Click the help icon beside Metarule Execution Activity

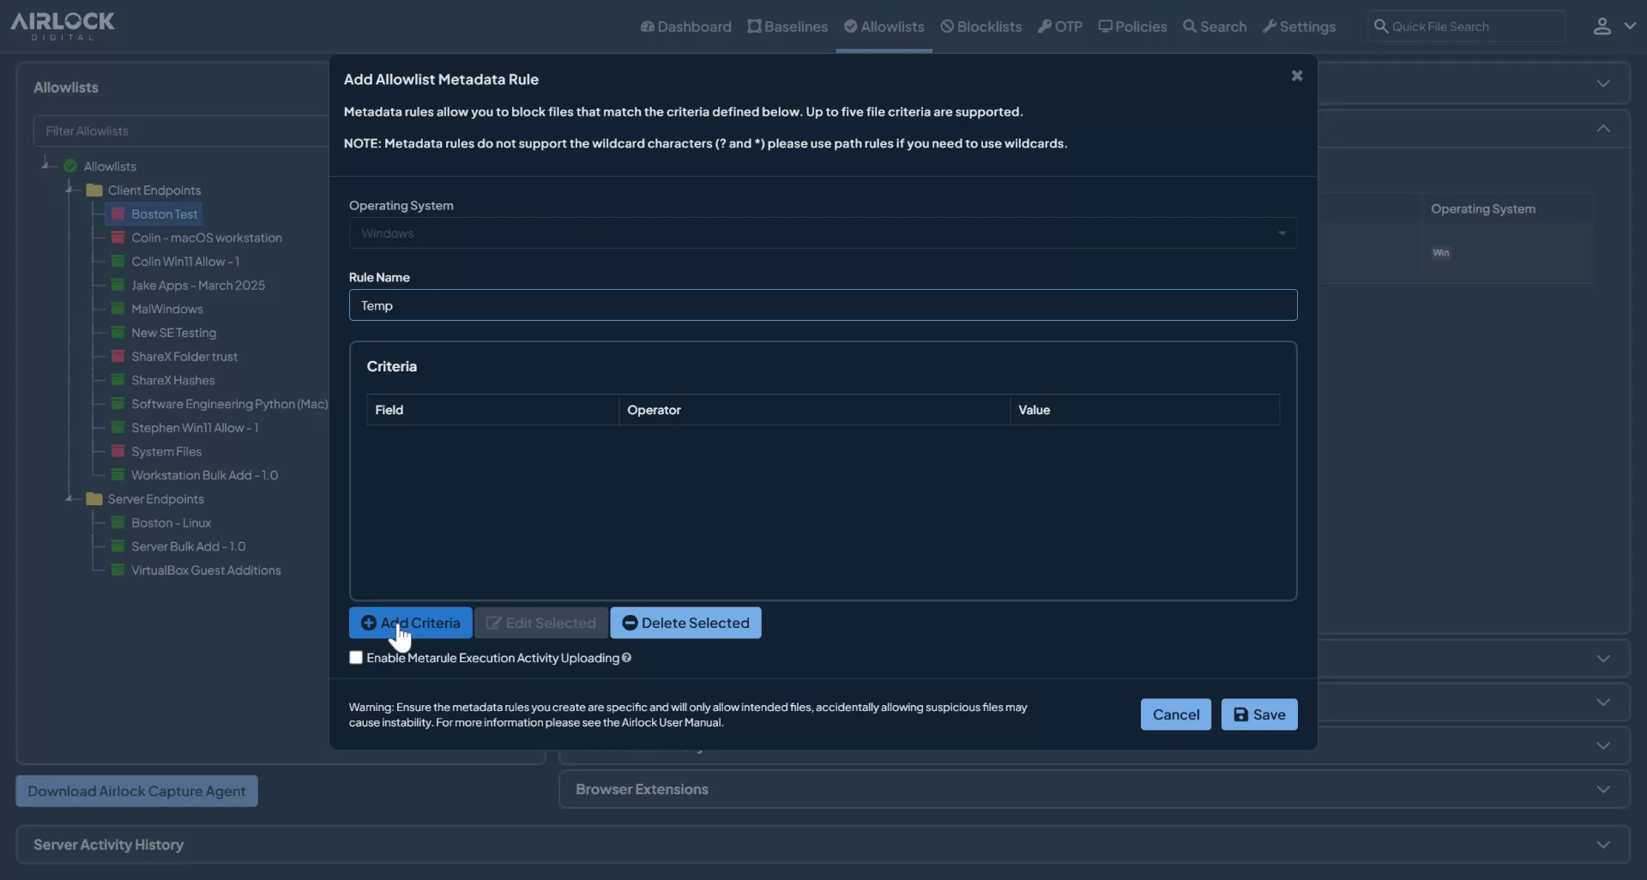[x=627, y=658]
